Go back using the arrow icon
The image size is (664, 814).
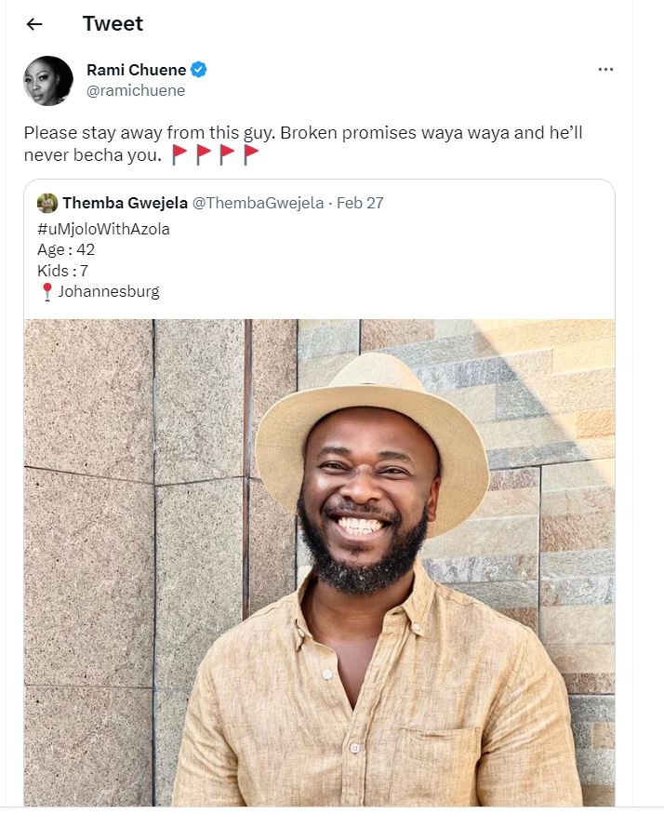(34, 24)
